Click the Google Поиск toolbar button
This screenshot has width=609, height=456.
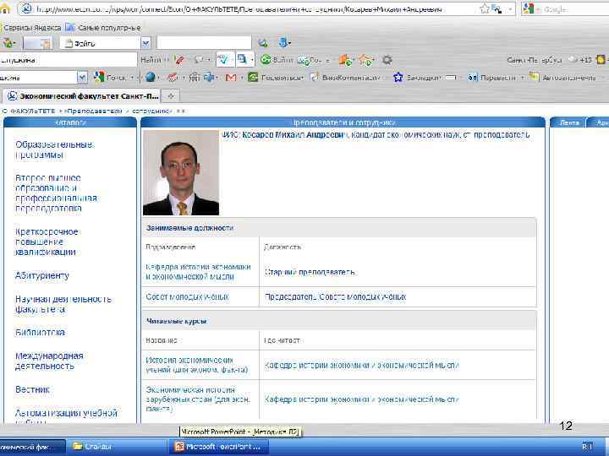pyautogui.click(x=110, y=78)
